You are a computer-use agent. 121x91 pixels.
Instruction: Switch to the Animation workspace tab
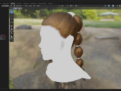pyautogui.click(x=19, y=4)
